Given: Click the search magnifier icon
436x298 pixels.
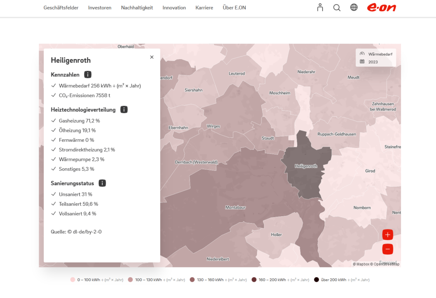Looking at the screenshot, I should (337, 7).
